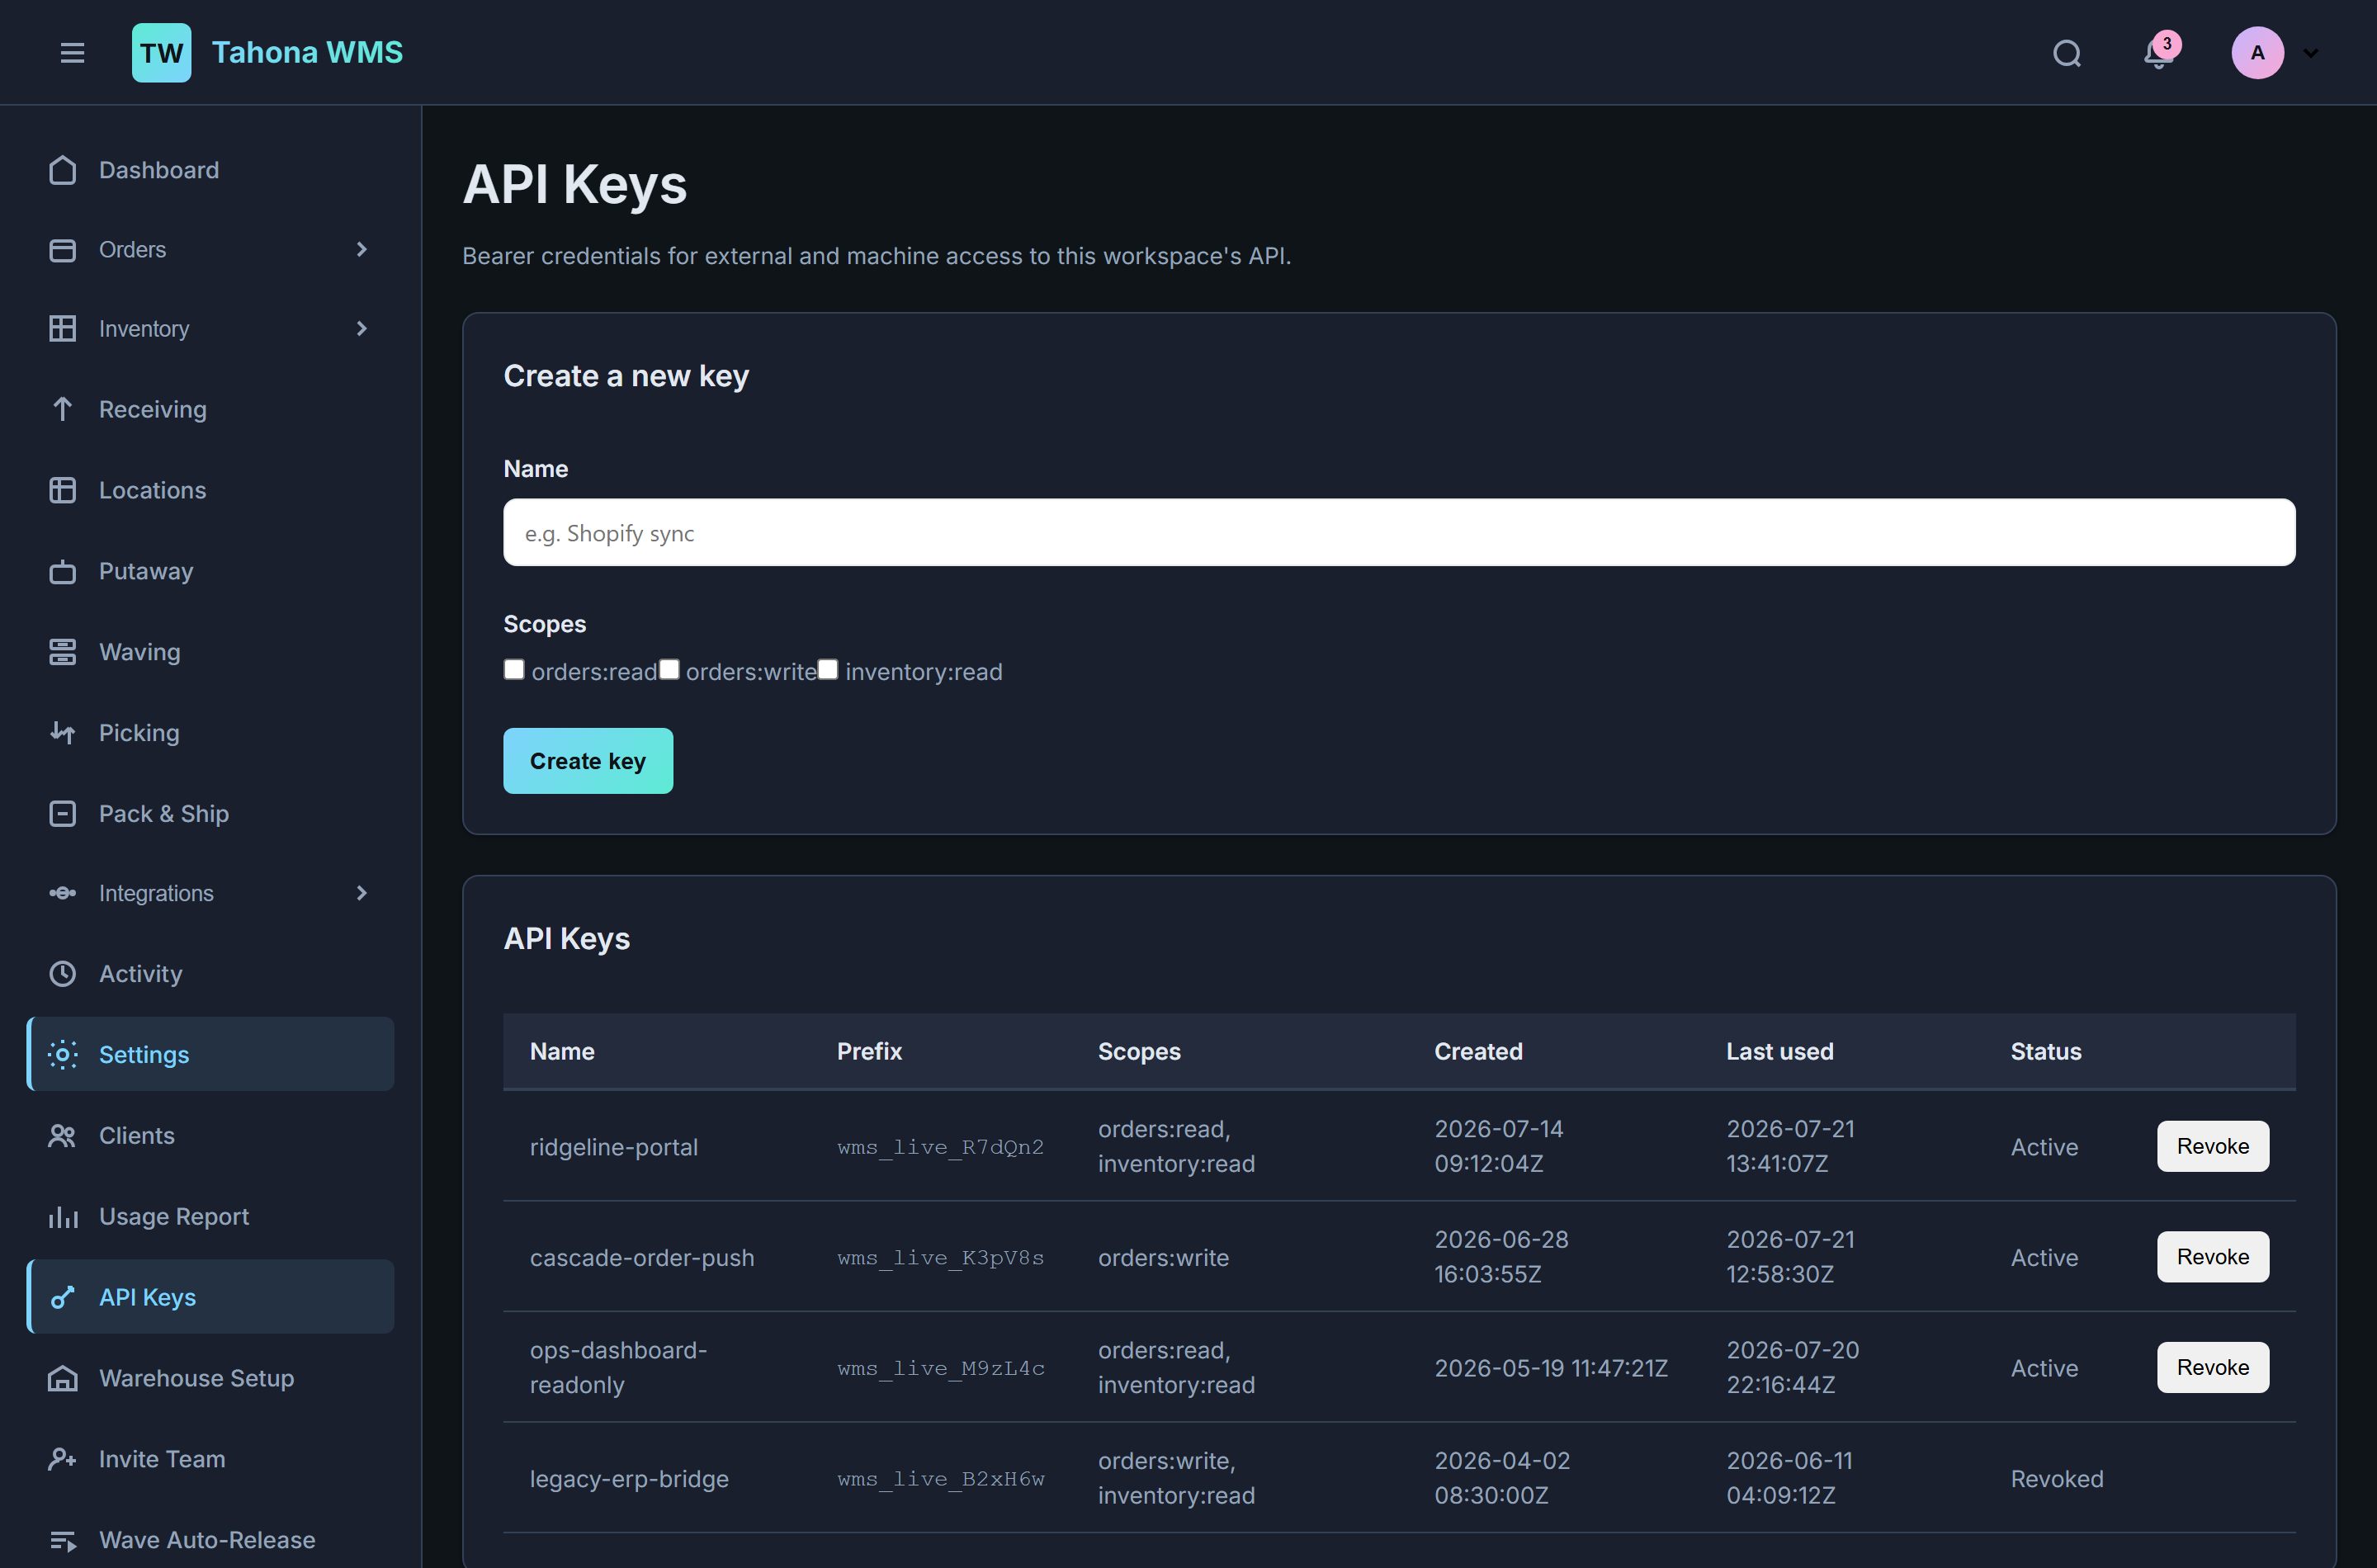Click the Scopes column header
Screen dimensions: 2377x1568
click(x=1139, y=1051)
